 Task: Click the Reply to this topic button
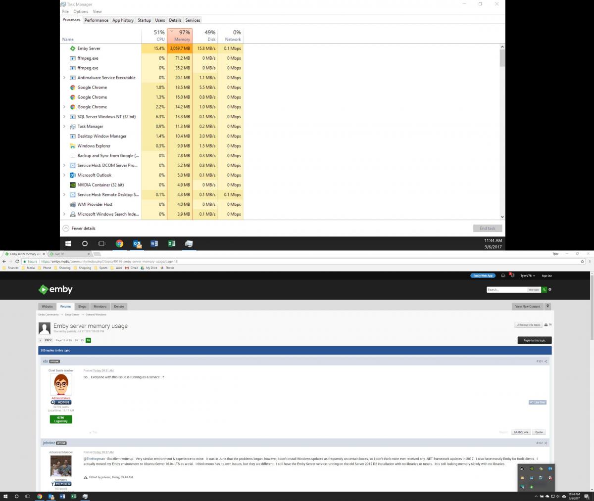(x=535, y=340)
